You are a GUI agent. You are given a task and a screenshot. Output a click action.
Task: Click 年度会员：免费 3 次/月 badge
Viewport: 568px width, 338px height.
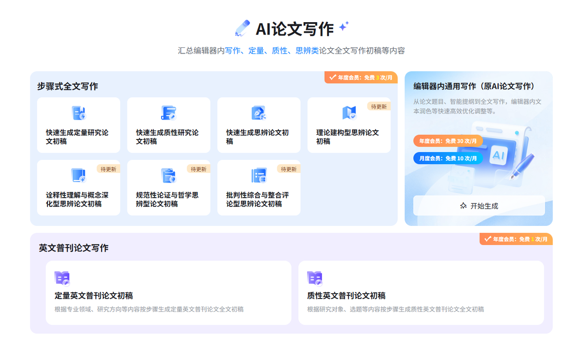(361, 78)
